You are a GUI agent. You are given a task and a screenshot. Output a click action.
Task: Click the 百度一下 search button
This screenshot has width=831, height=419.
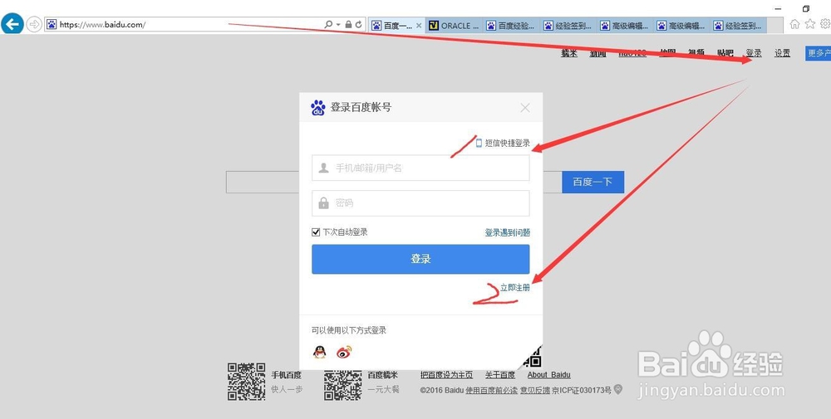[593, 182]
